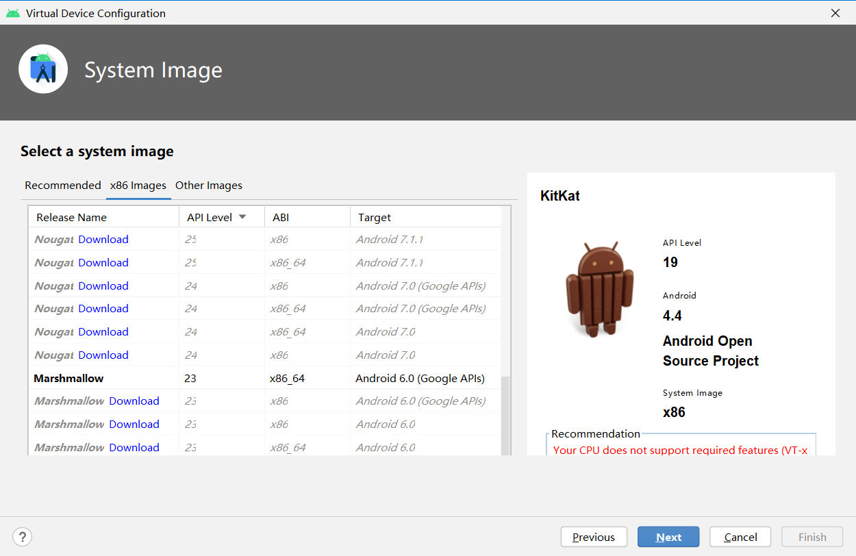Close the Virtual Device Configuration window

click(x=835, y=13)
